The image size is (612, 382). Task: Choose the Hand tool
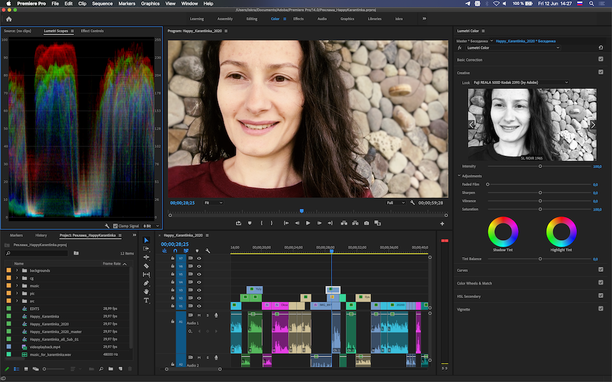(146, 292)
